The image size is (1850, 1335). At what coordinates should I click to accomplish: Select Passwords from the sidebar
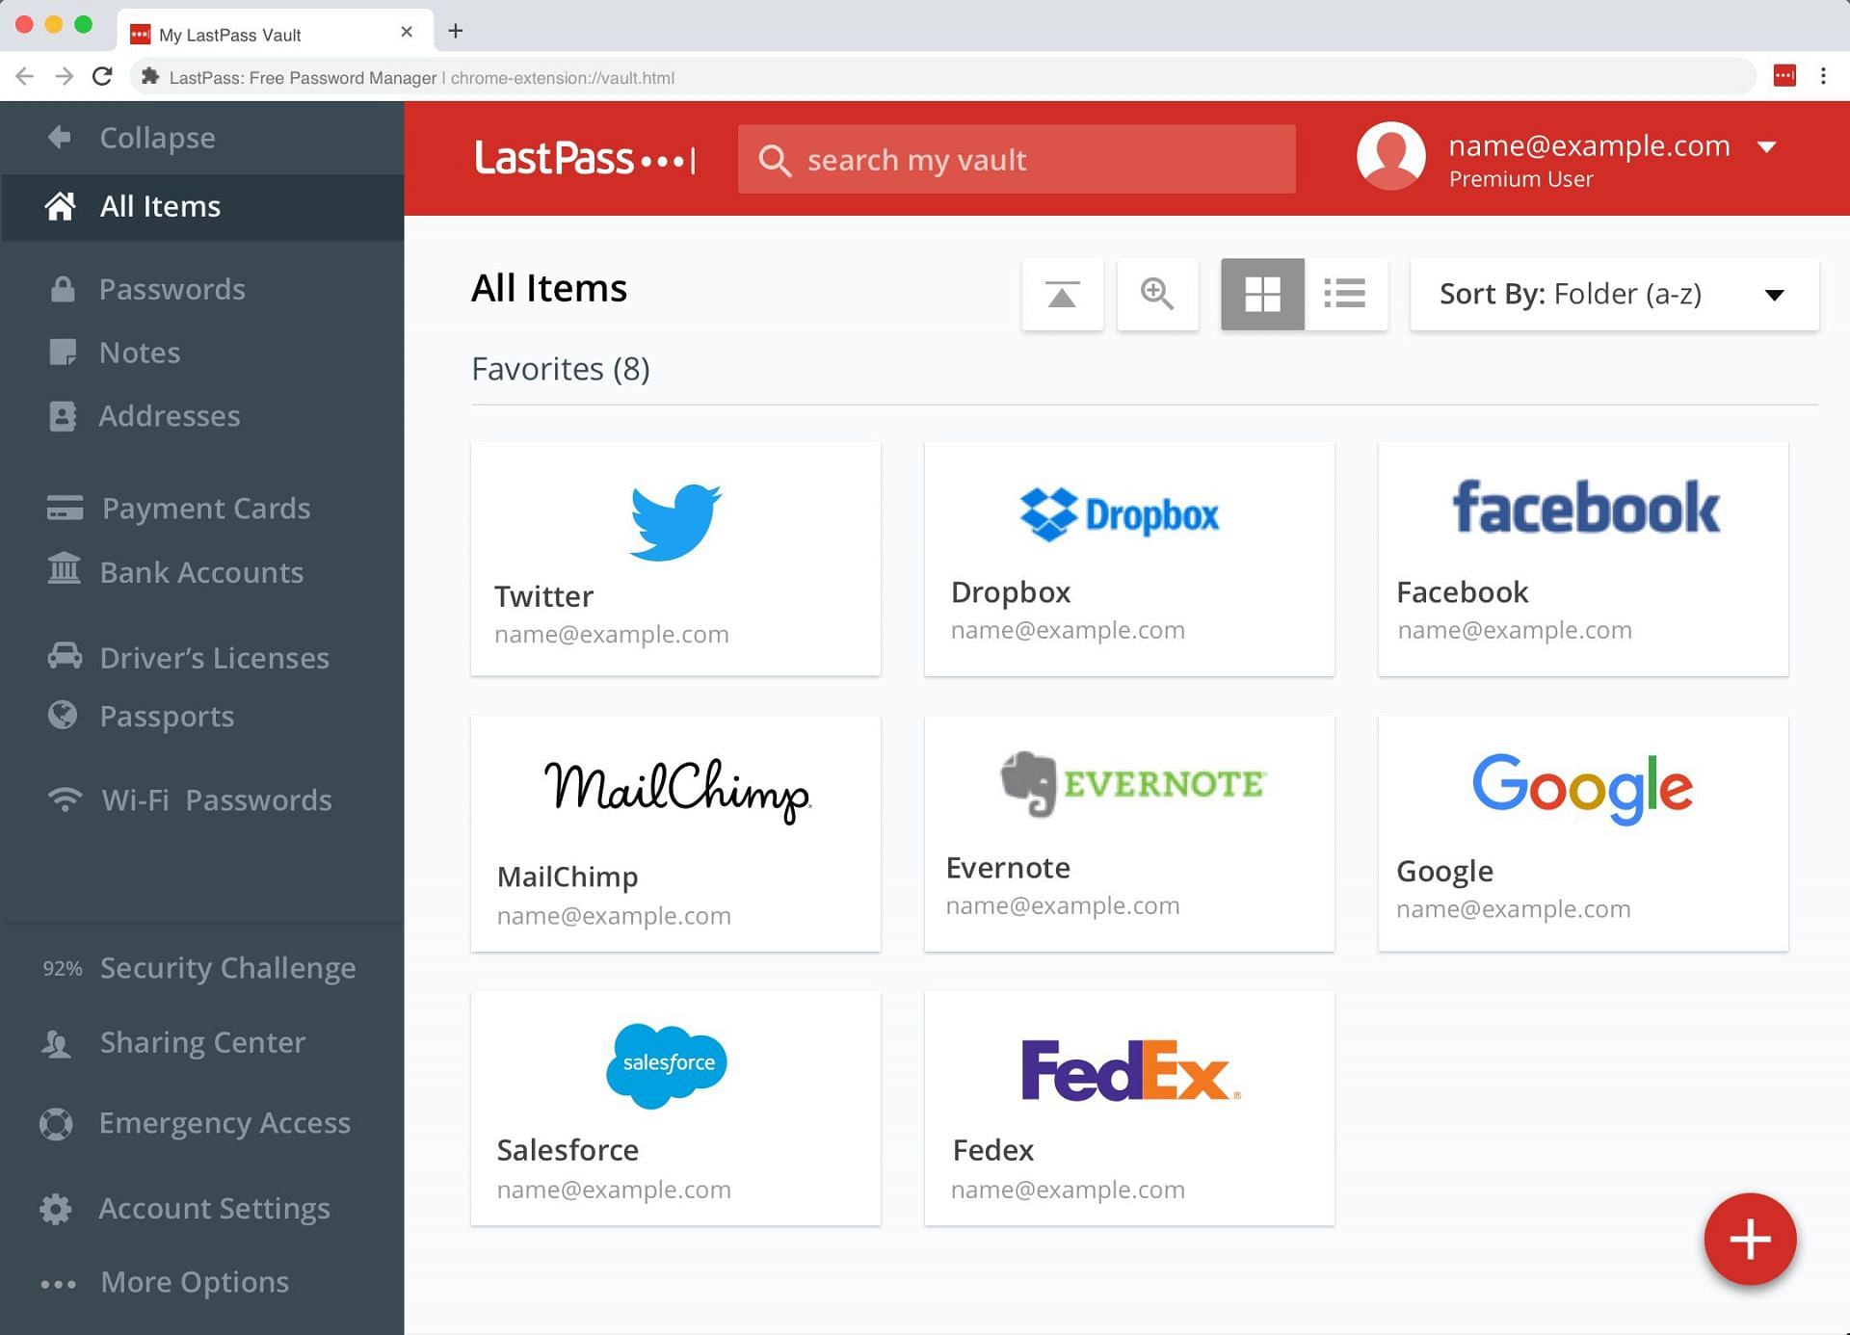point(172,289)
